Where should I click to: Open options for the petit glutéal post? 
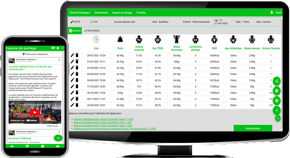pos(59,60)
